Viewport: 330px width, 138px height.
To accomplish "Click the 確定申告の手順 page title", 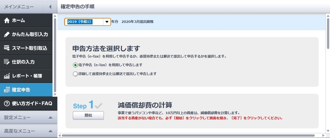I will (77, 7).
